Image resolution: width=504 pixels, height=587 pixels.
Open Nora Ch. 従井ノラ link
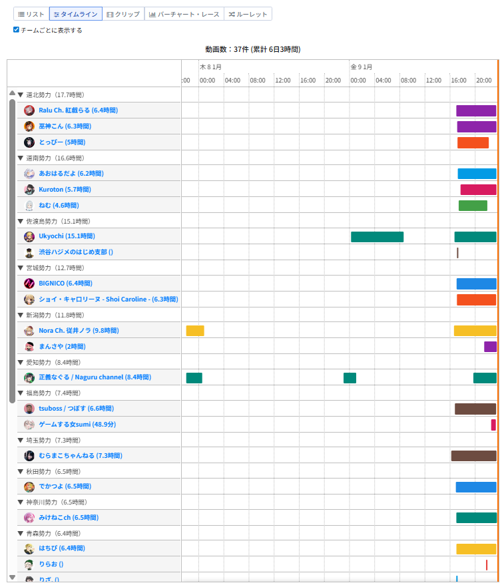79,331
